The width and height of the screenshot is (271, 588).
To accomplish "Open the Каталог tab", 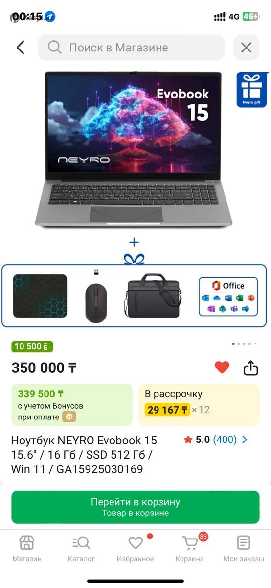I will 81,549.
